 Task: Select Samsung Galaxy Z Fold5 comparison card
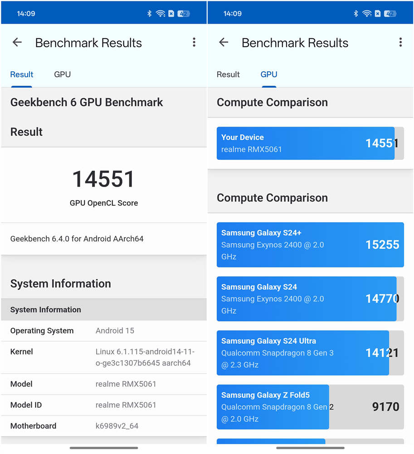pyautogui.click(x=310, y=407)
